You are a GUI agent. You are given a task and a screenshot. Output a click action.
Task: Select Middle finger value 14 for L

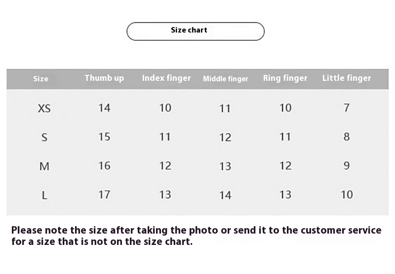(225, 195)
